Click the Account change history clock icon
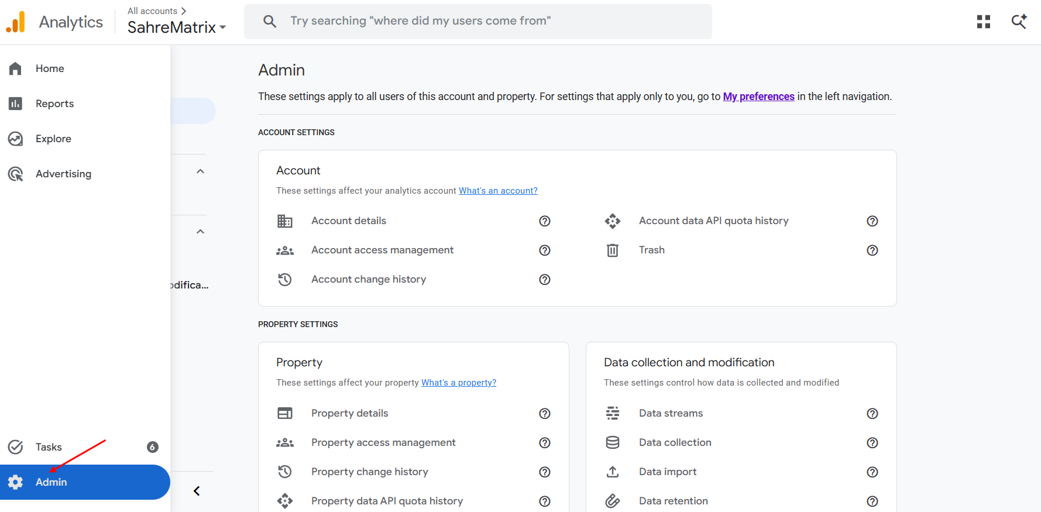Viewport: 1041px width, 512px height. [x=285, y=279]
